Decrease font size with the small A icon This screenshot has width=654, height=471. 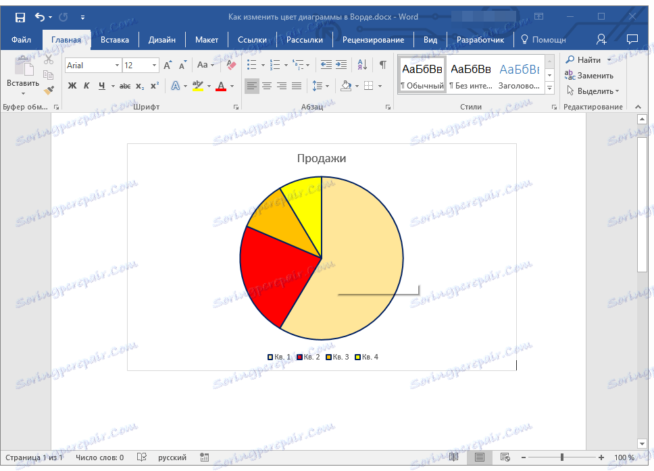click(x=182, y=65)
